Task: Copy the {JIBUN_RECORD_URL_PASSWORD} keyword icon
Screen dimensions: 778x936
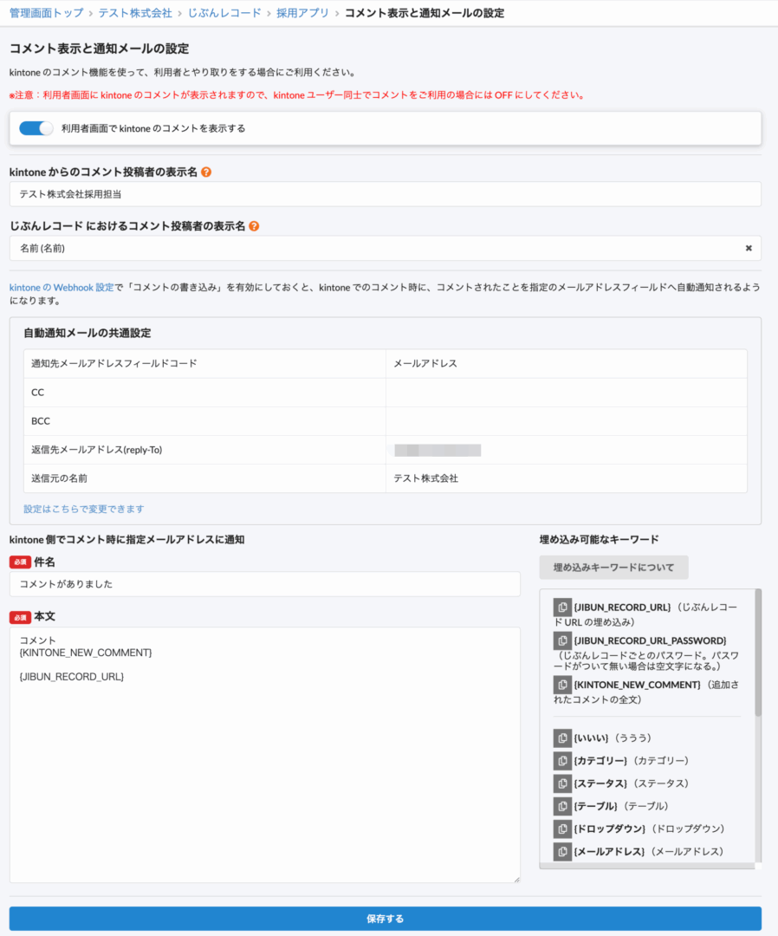Action: click(562, 640)
